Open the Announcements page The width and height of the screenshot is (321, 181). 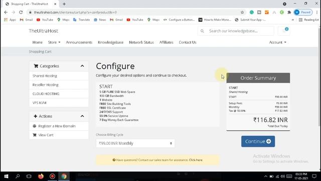pos(79,42)
